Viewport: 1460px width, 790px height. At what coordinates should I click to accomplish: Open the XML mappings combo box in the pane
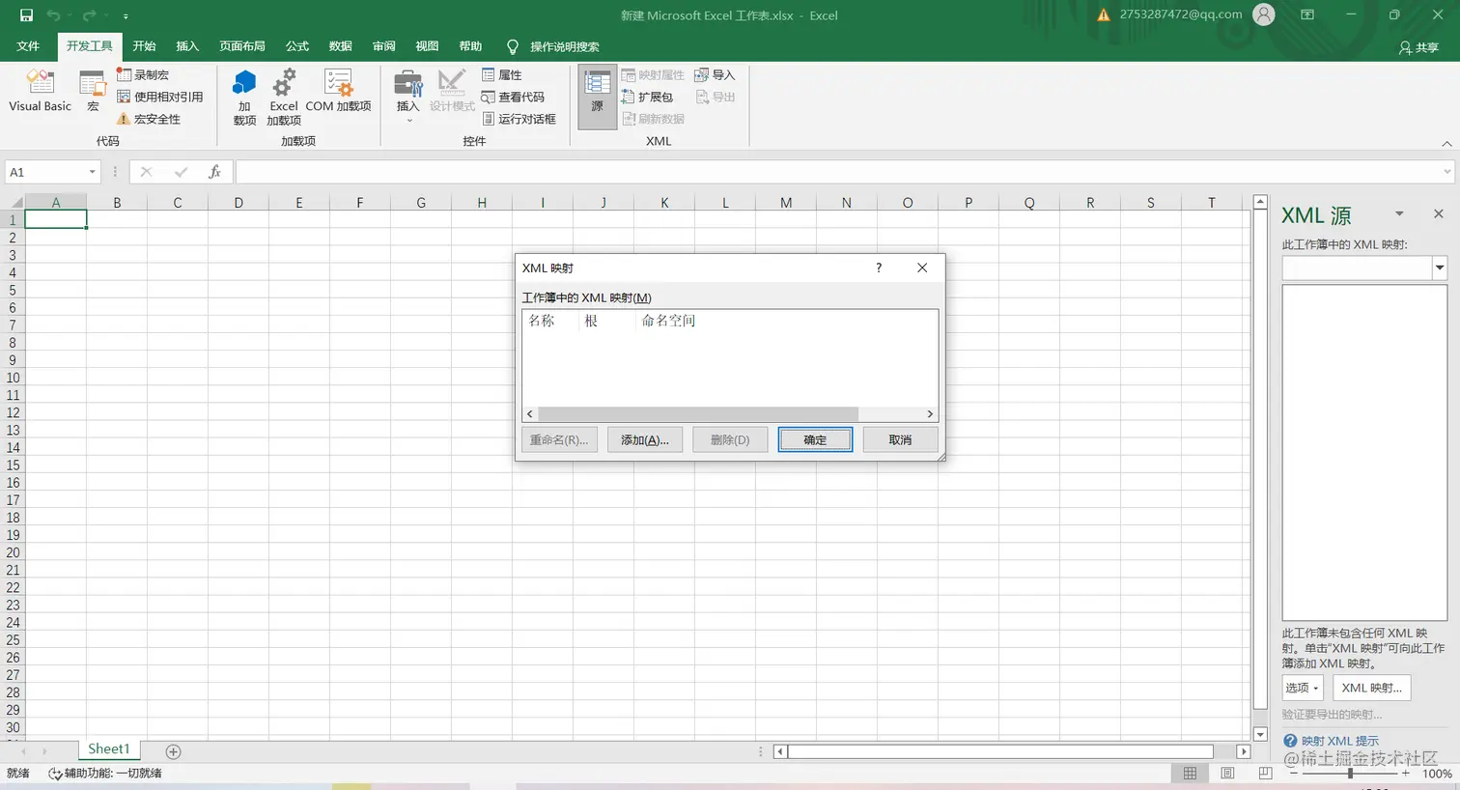click(1364, 268)
